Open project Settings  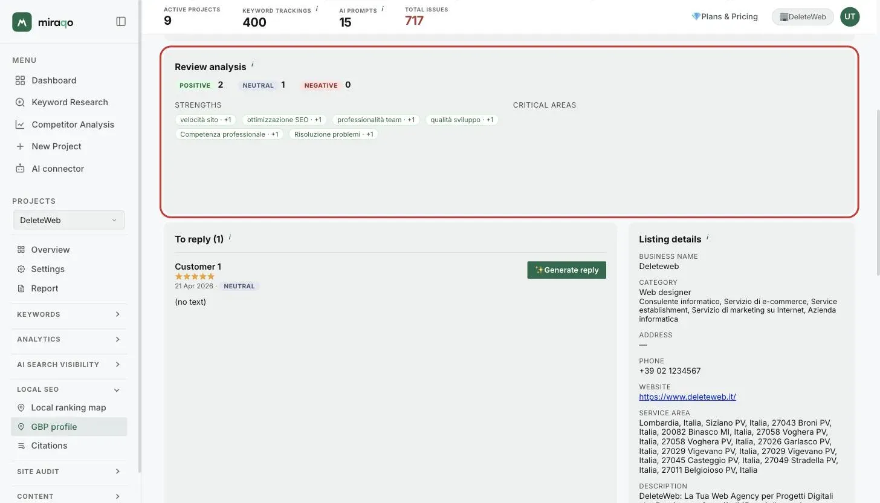click(48, 269)
